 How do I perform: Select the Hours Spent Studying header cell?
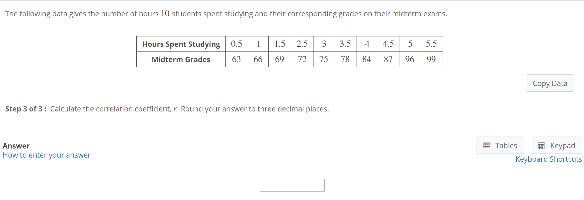(x=181, y=44)
